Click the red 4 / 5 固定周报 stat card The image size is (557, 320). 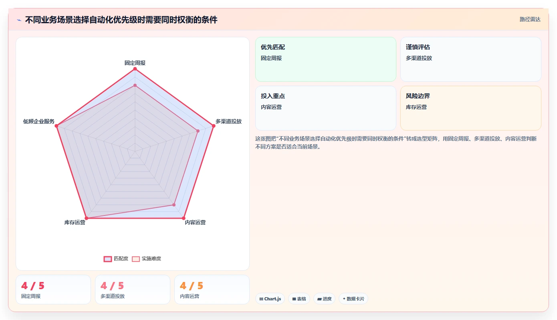click(53, 290)
